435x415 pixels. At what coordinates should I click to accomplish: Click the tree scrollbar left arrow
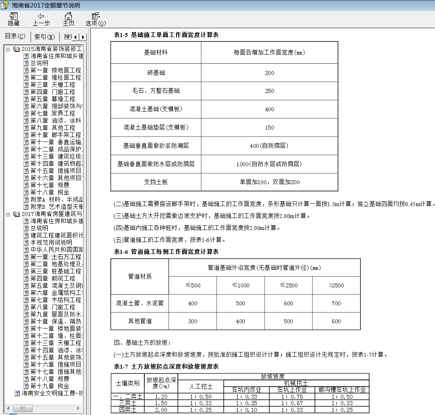(x=8, y=408)
